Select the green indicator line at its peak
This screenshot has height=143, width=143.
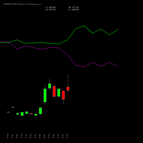click(84, 26)
